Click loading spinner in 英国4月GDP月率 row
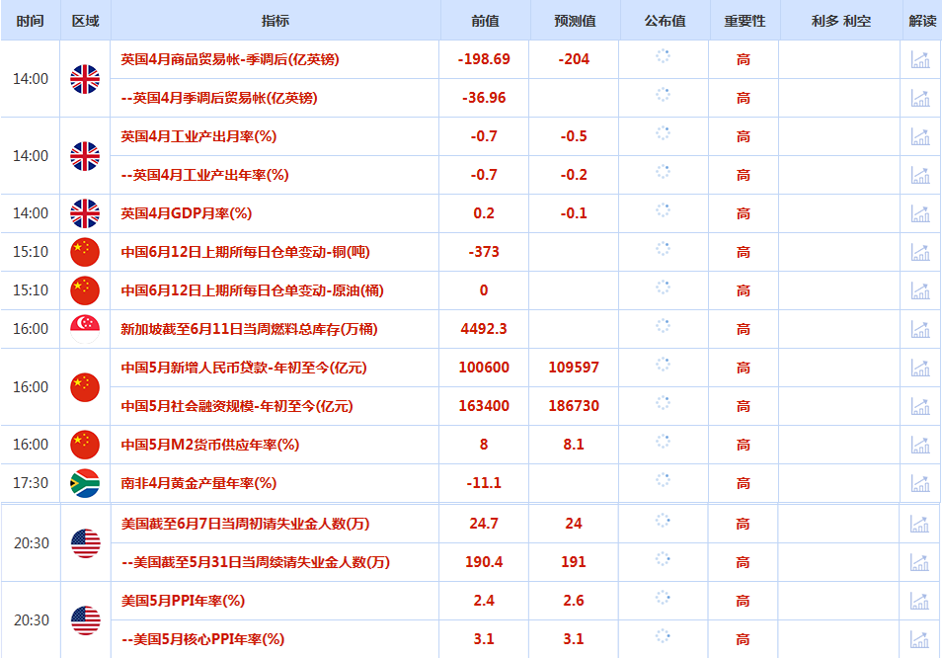 click(663, 209)
